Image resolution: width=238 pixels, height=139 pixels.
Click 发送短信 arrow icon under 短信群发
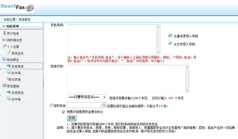[x=9, y=66]
